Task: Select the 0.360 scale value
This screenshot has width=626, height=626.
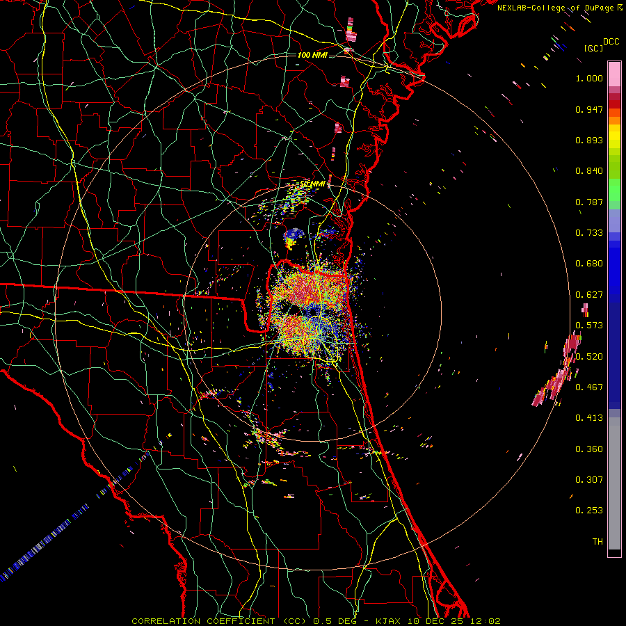Action: point(589,449)
